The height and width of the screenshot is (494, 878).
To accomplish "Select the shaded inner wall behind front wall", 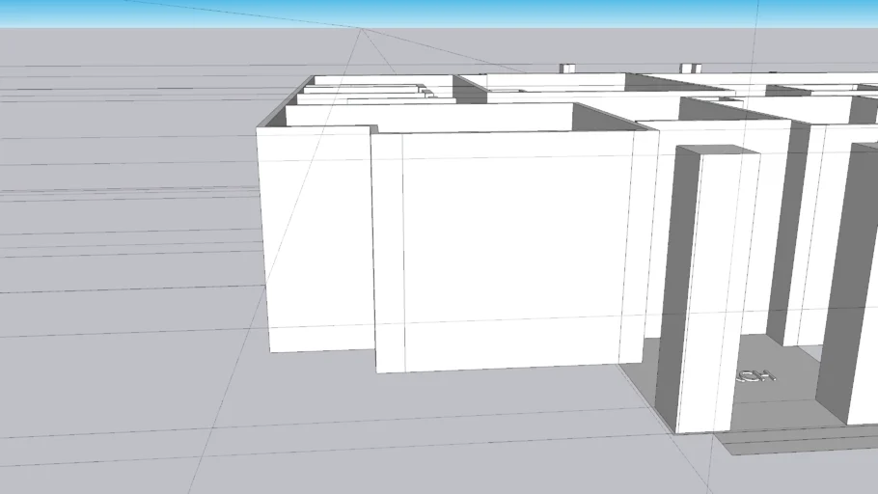I will [604, 118].
